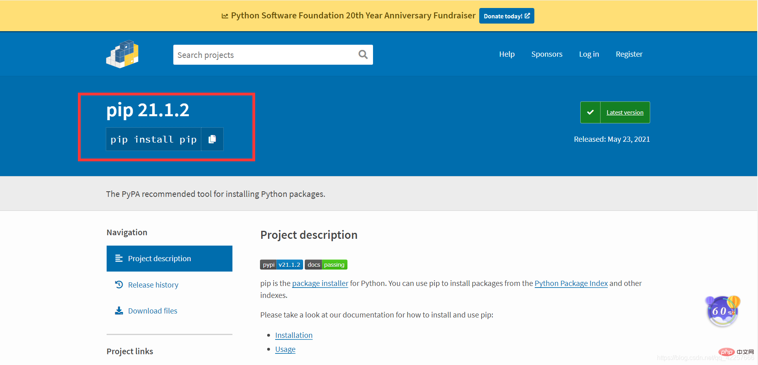Click the docs passing badge
The width and height of the screenshot is (758, 365).
coord(326,264)
